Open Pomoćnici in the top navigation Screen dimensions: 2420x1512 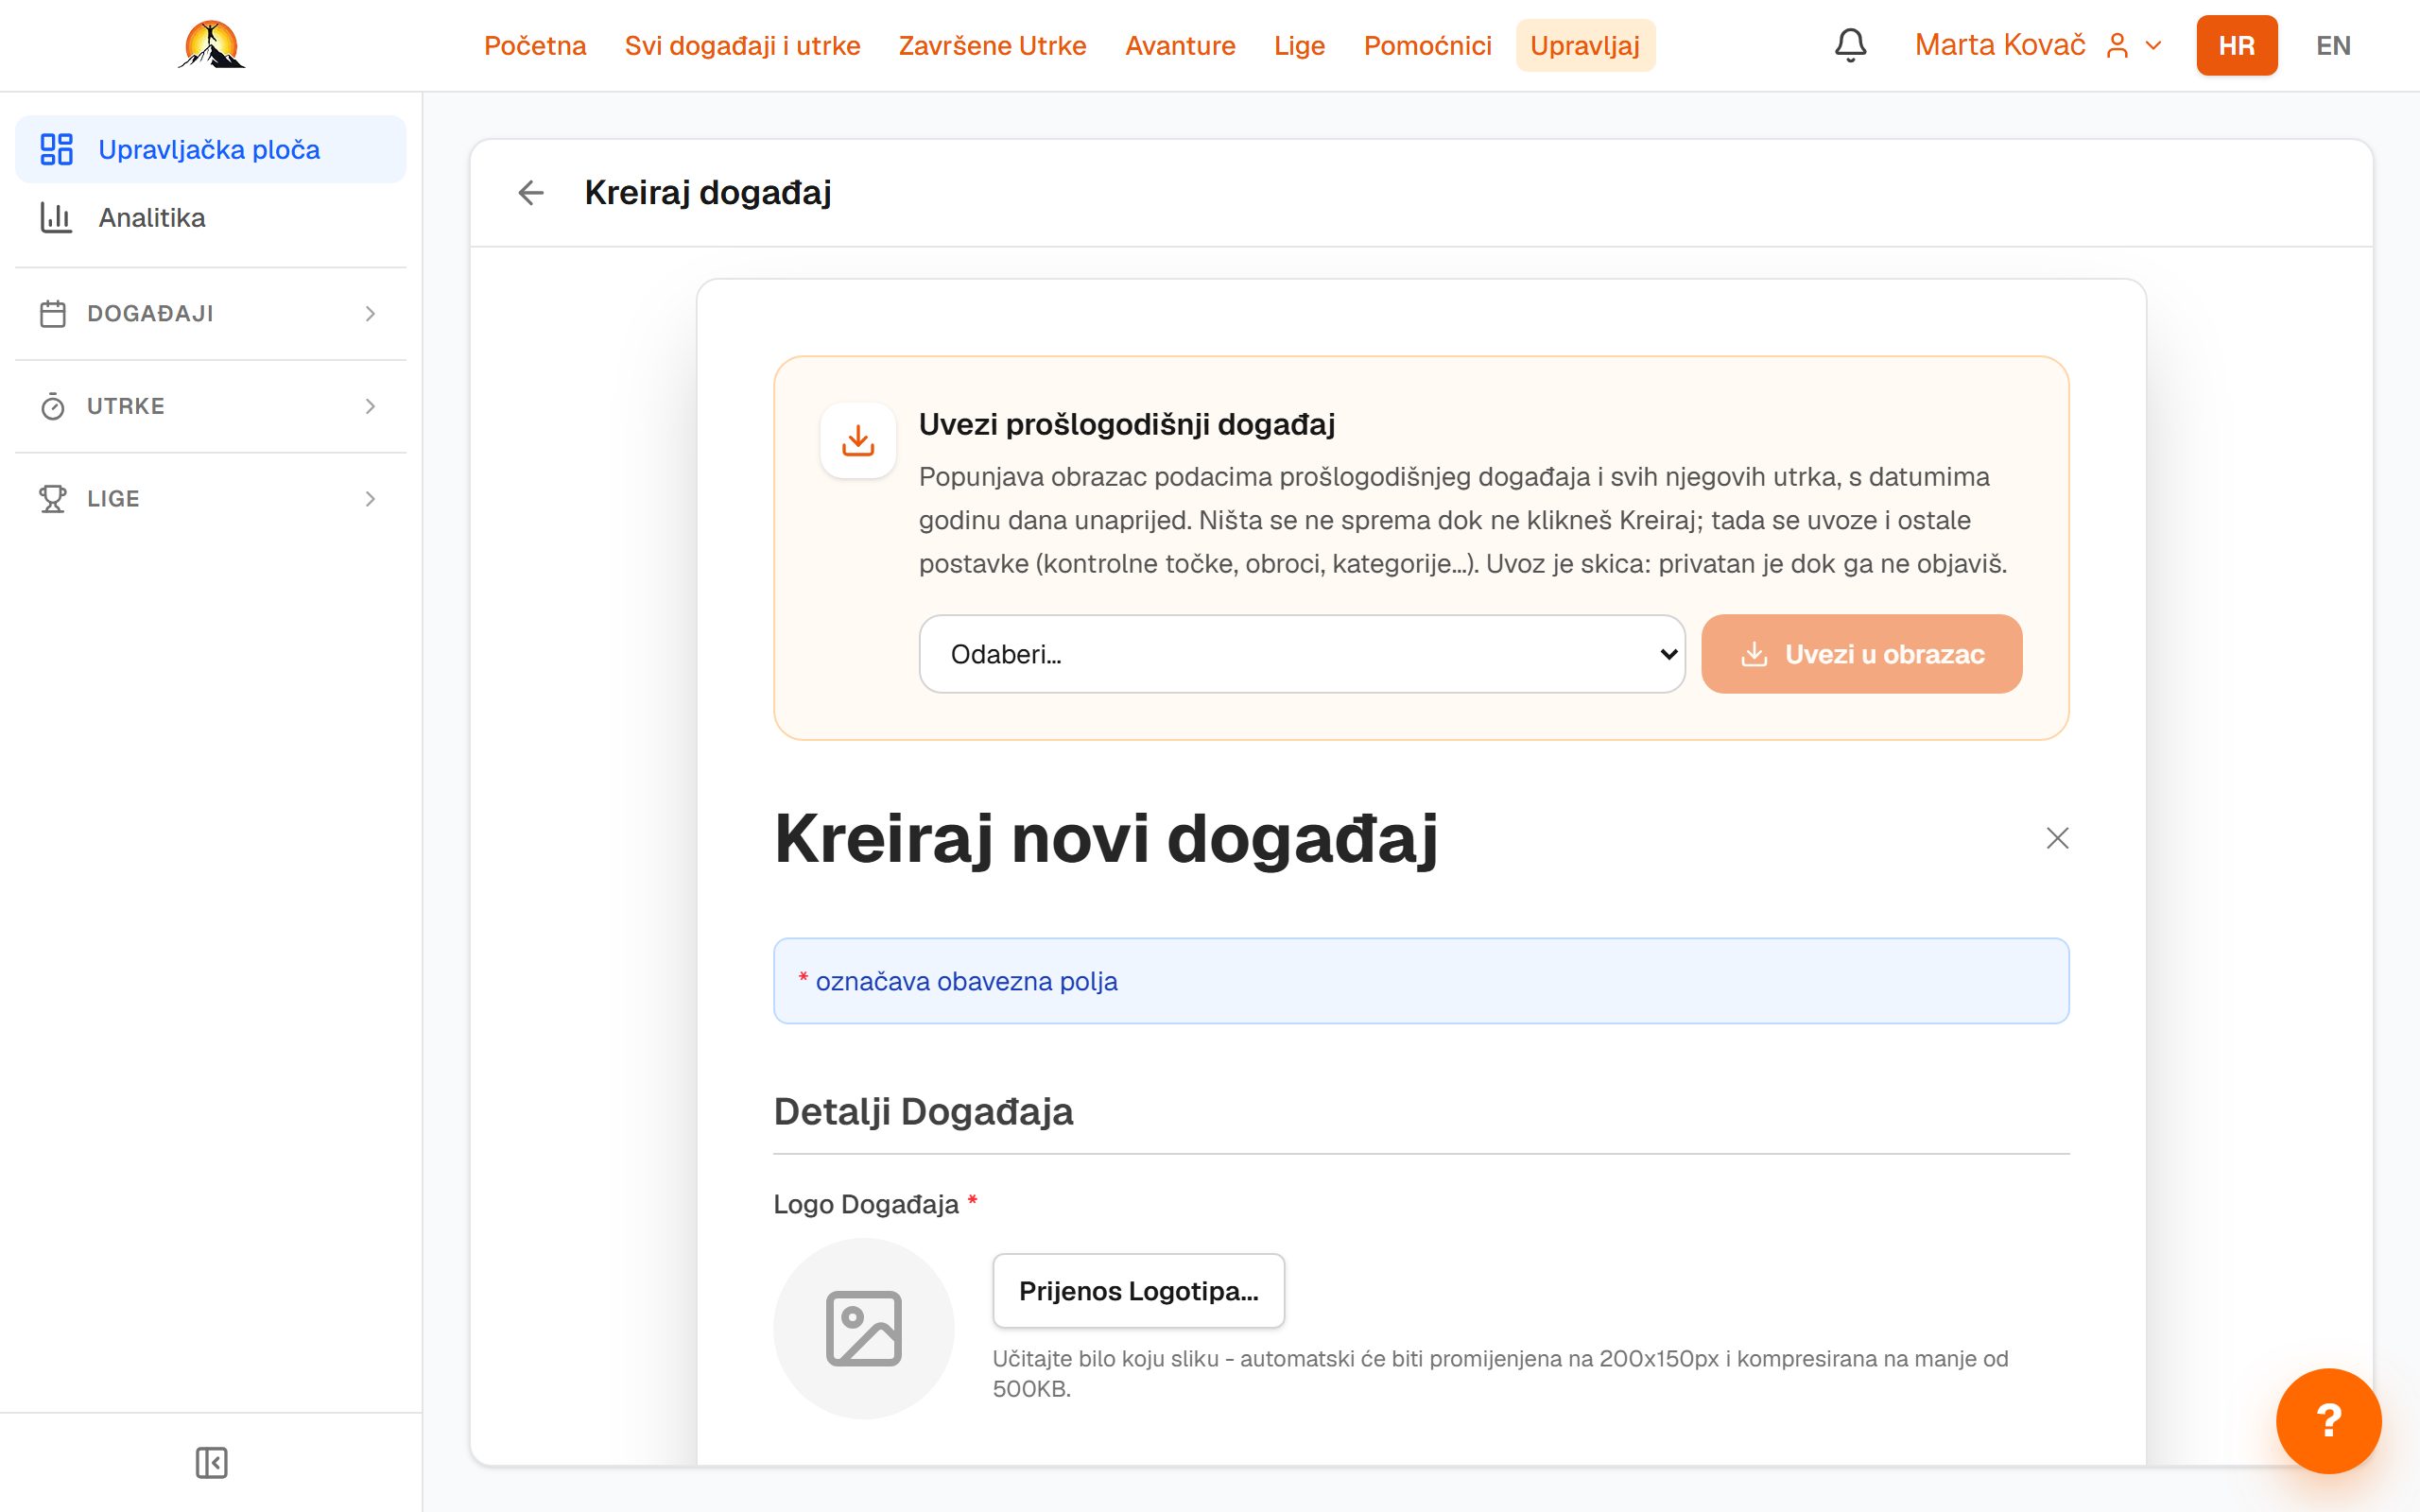coord(1427,45)
